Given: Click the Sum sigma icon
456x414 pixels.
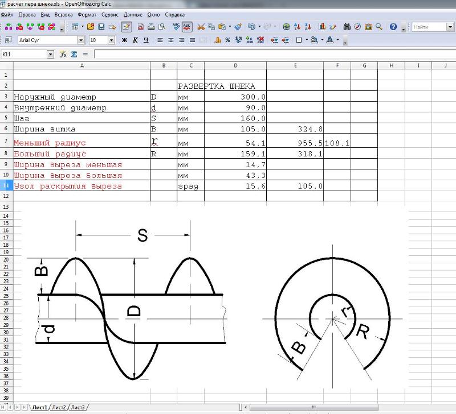Looking at the screenshot, I should [74, 54].
